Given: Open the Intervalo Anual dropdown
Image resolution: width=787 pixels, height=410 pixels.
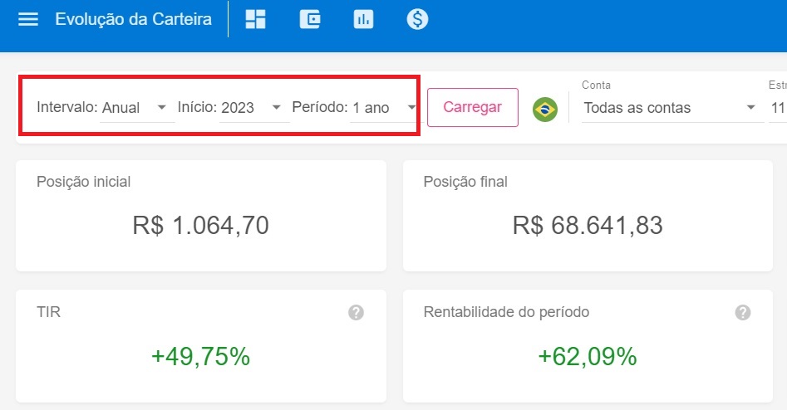Looking at the screenshot, I should [x=136, y=108].
